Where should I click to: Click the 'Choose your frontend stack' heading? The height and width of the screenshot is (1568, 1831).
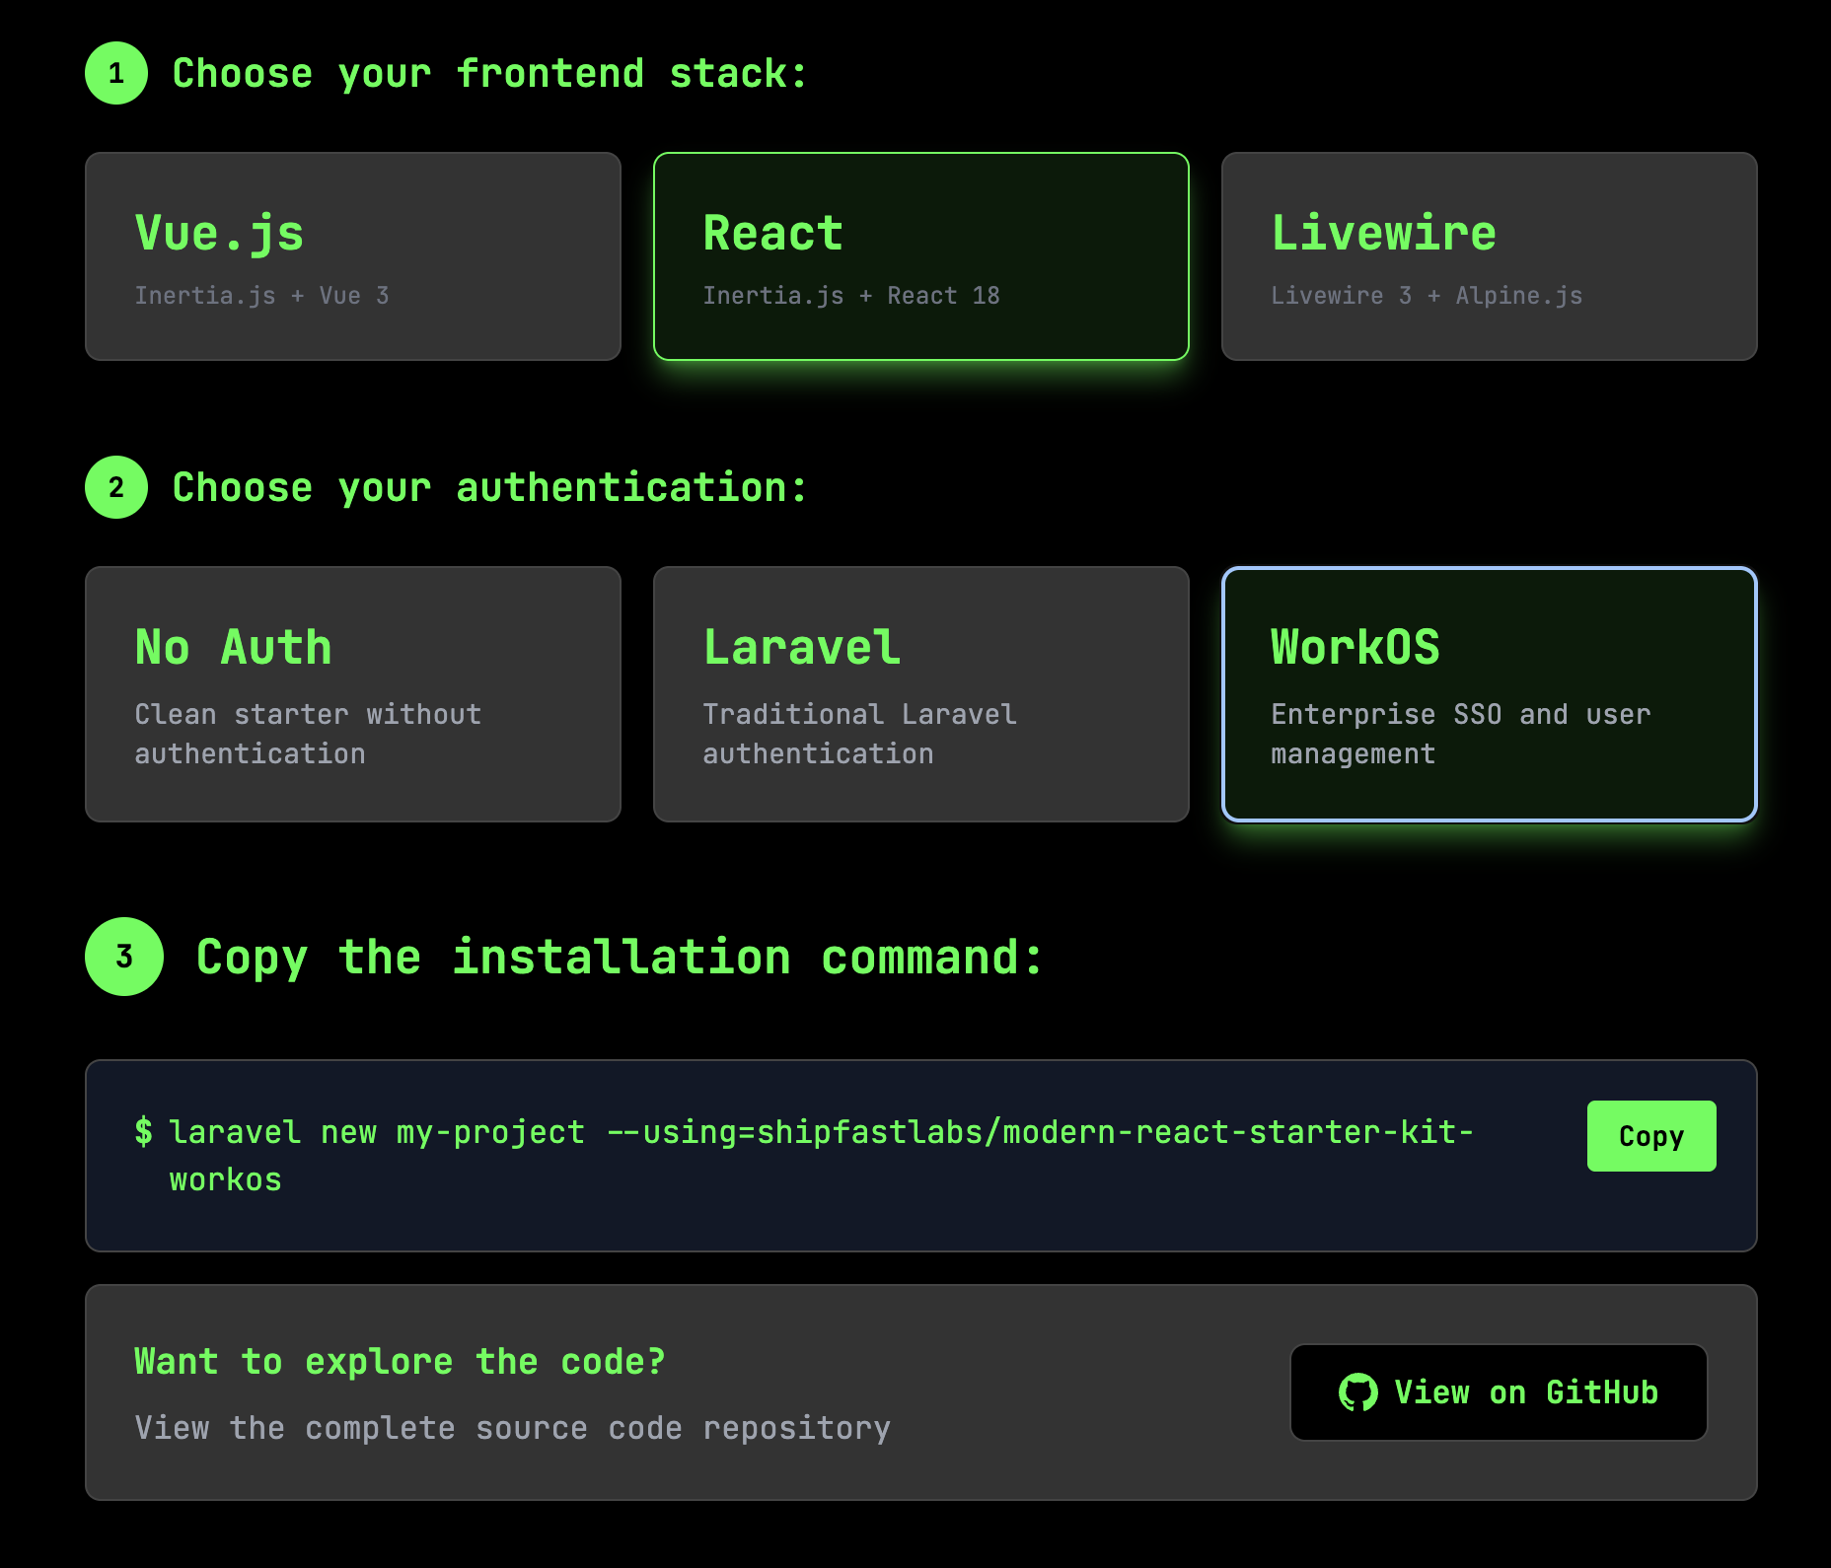(x=489, y=74)
